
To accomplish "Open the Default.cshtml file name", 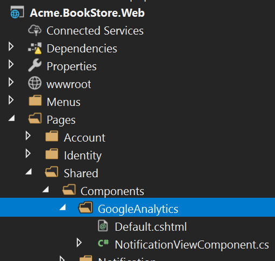I will click(151, 227).
